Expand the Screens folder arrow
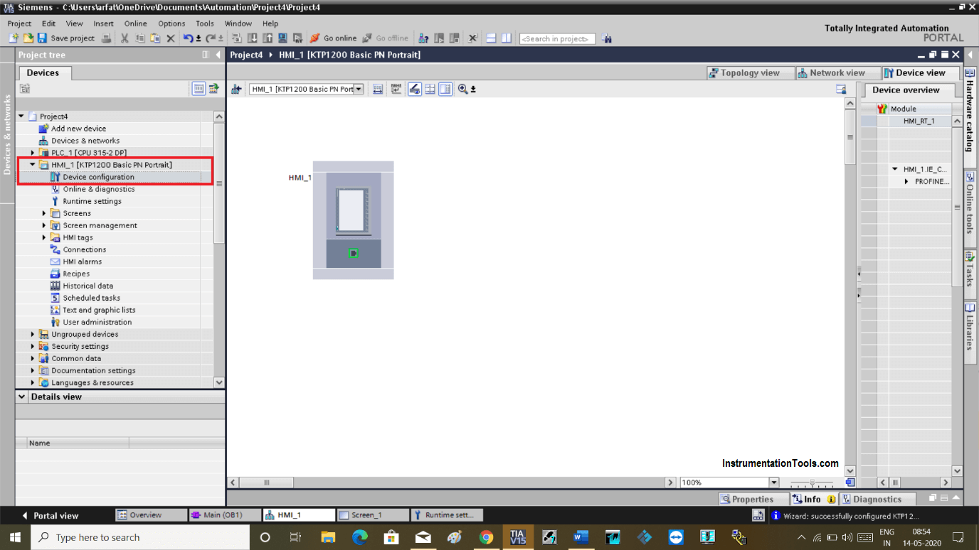 click(44, 213)
